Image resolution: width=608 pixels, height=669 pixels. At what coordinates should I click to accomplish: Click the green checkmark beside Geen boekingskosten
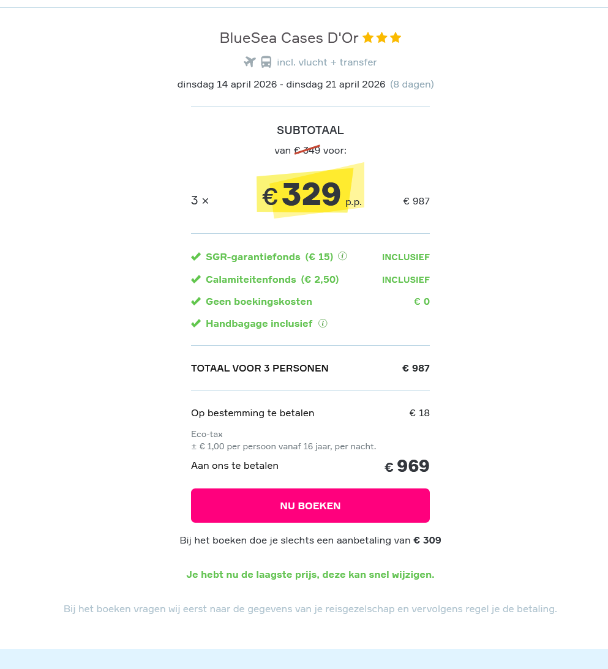point(196,301)
